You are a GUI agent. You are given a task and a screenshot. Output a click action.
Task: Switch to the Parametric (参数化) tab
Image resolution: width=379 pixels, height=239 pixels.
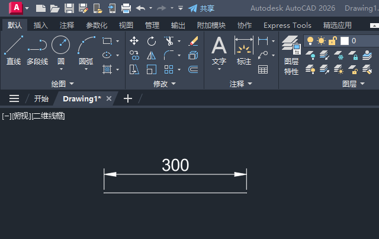[97, 26]
